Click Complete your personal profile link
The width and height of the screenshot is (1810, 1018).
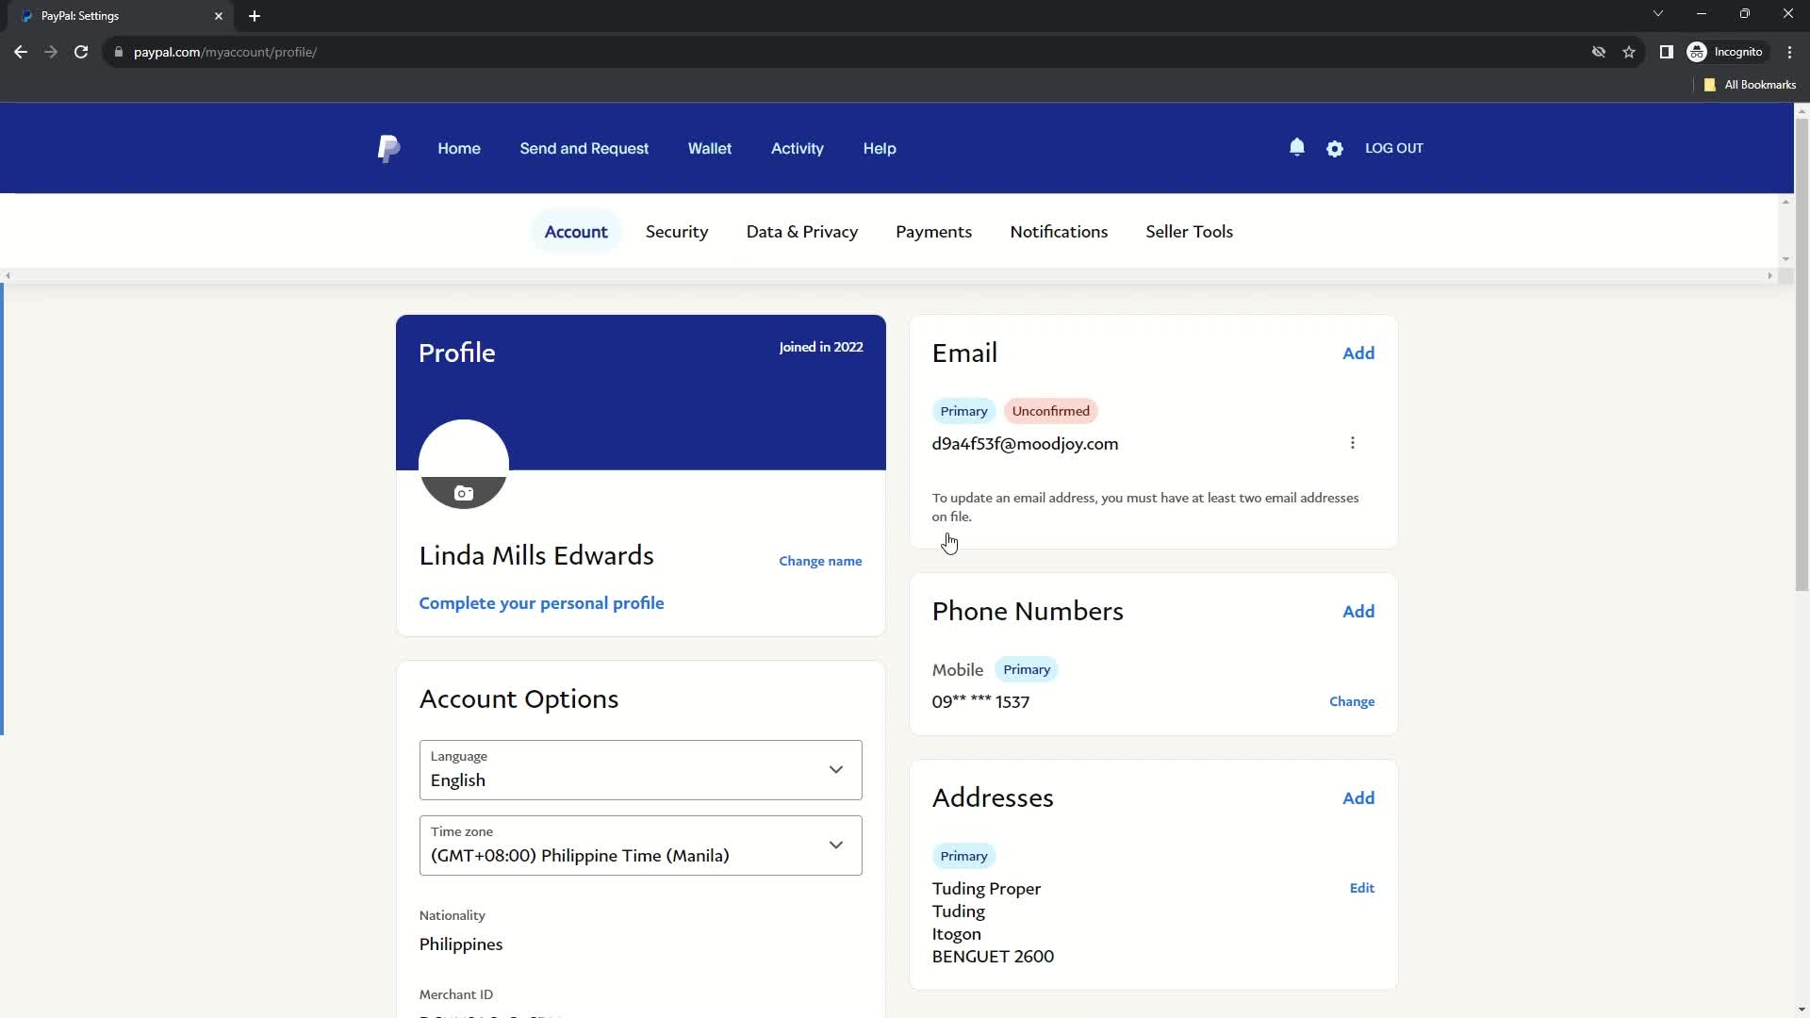pos(543,603)
